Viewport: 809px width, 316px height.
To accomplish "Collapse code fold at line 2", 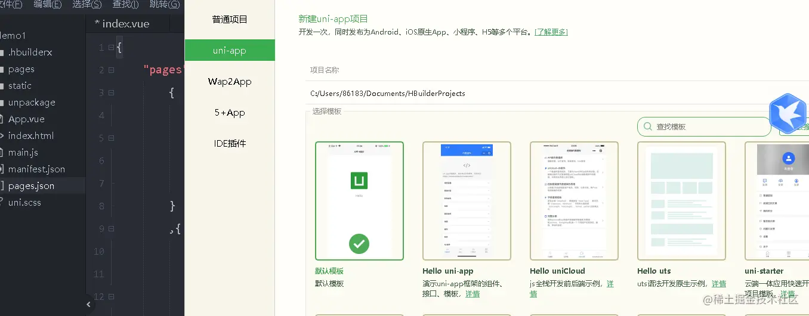I will 111,70.
